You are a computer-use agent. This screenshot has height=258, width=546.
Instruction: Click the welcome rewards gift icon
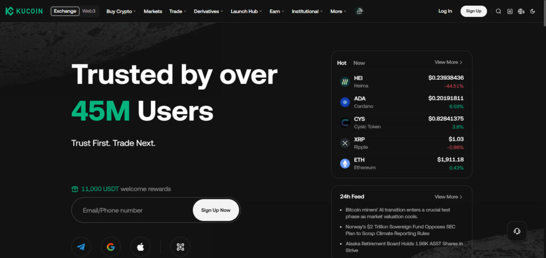click(75, 189)
